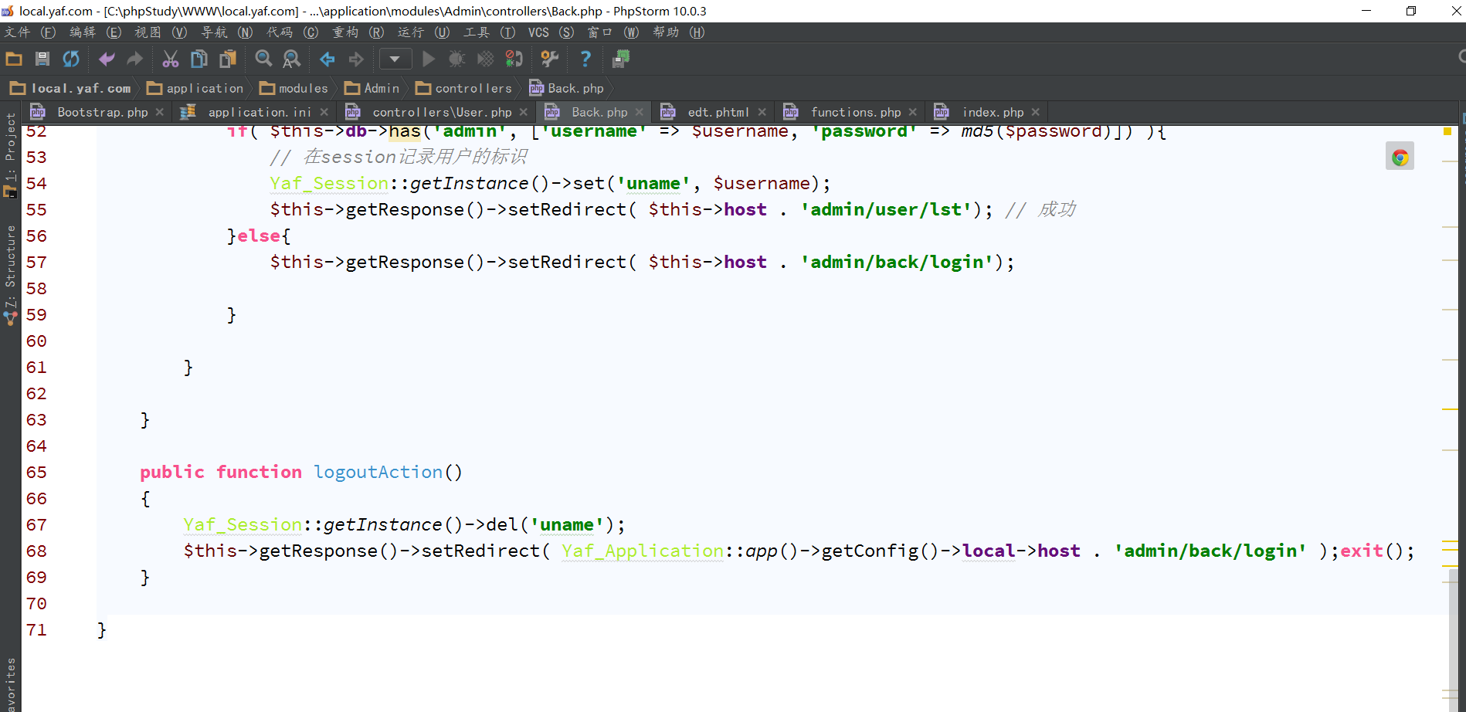Click the Help question mark icon
Viewport: 1466px width, 712px height.
click(585, 59)
